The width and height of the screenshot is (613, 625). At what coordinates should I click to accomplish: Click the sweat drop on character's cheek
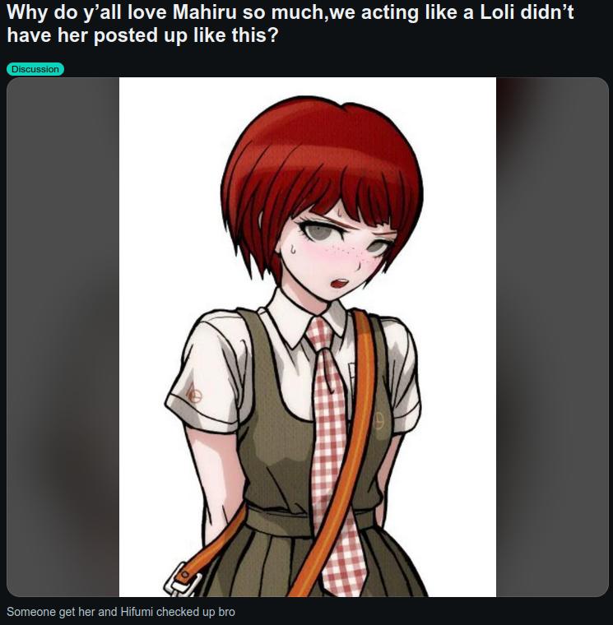tap(291, 249)
